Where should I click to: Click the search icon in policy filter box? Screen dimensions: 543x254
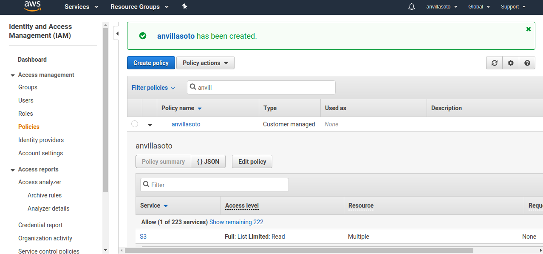193,87
